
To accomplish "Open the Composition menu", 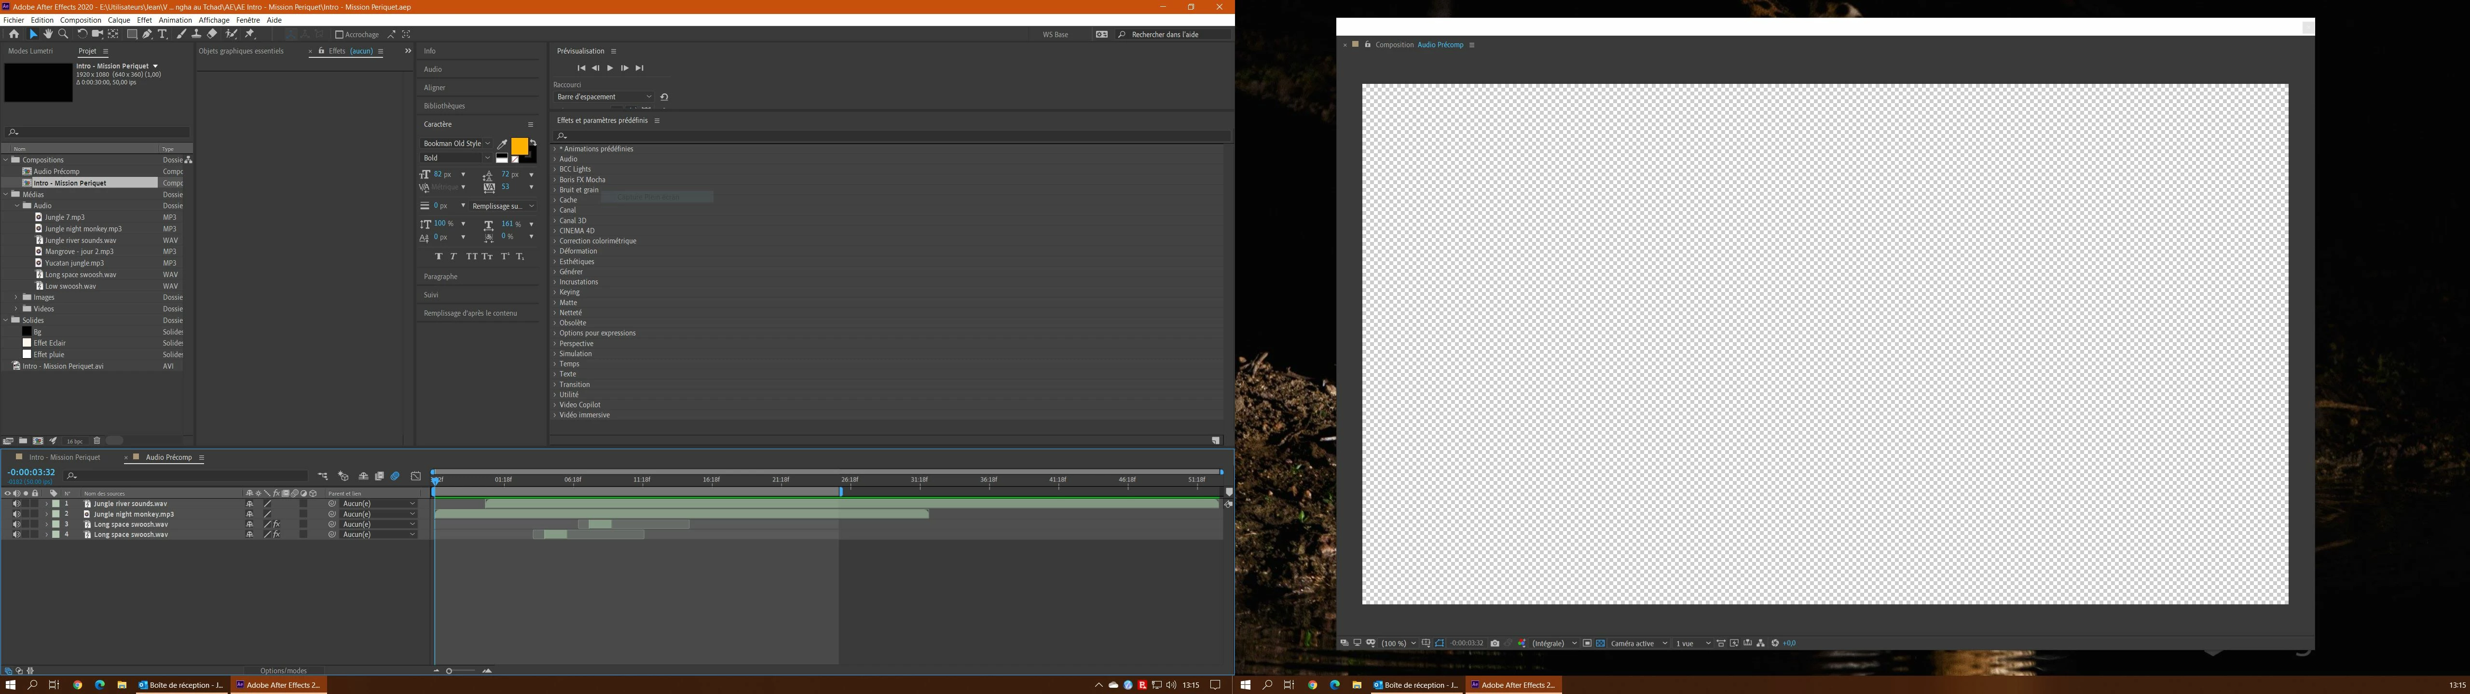I will 81,20.
